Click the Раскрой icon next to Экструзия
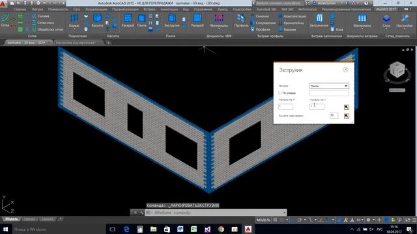417x234 pixels. [x=197, y=18]
